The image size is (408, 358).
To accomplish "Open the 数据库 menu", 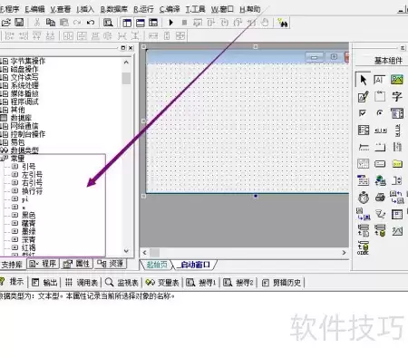I will tap(113, 9).
